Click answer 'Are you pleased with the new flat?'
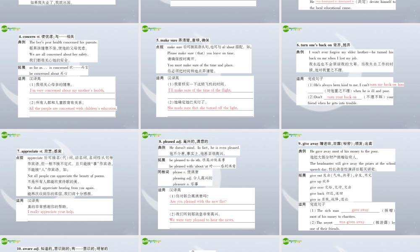The width and height of the screenshot is (420, 252). click(x=198, y=201)
